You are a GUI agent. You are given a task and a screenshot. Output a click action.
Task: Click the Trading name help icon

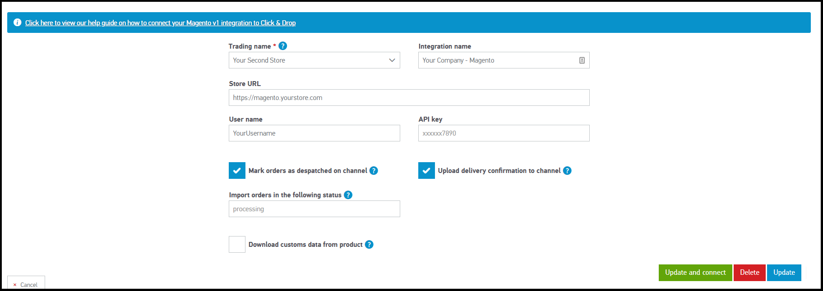click(x=283, y=46)
